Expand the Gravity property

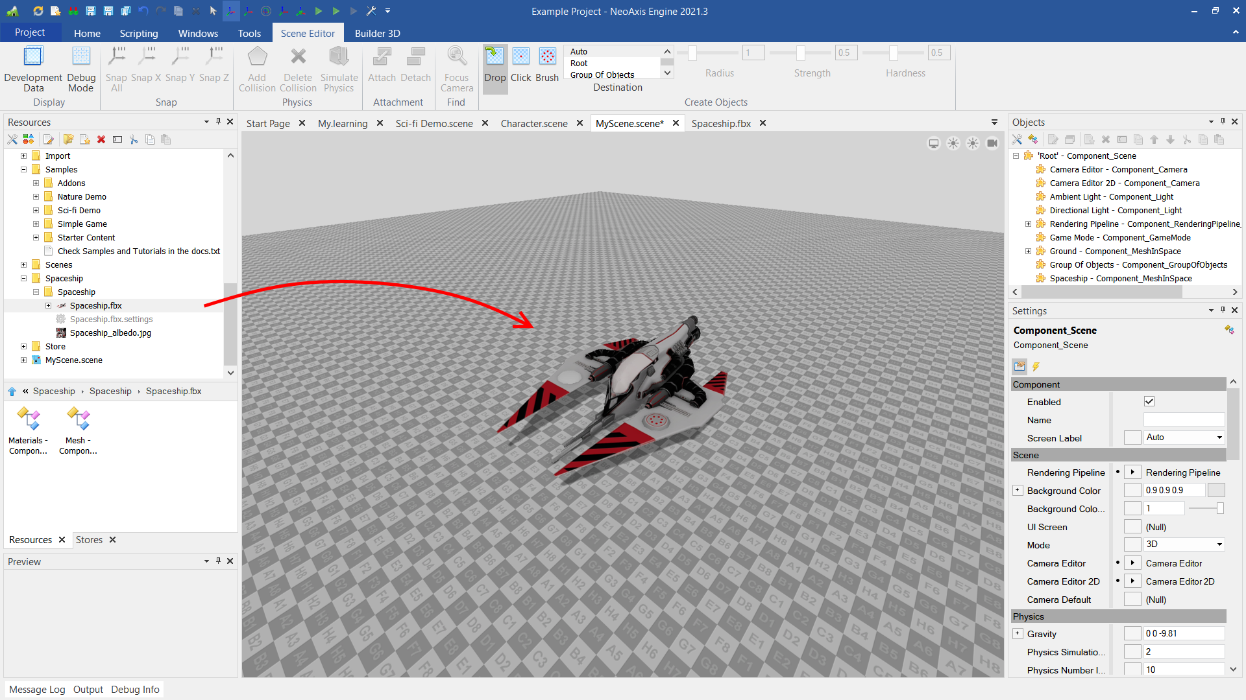coord(1018,634)
